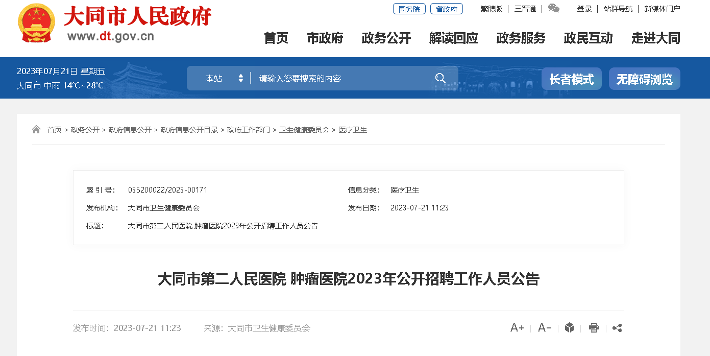Open 站群导航 link

618,9
